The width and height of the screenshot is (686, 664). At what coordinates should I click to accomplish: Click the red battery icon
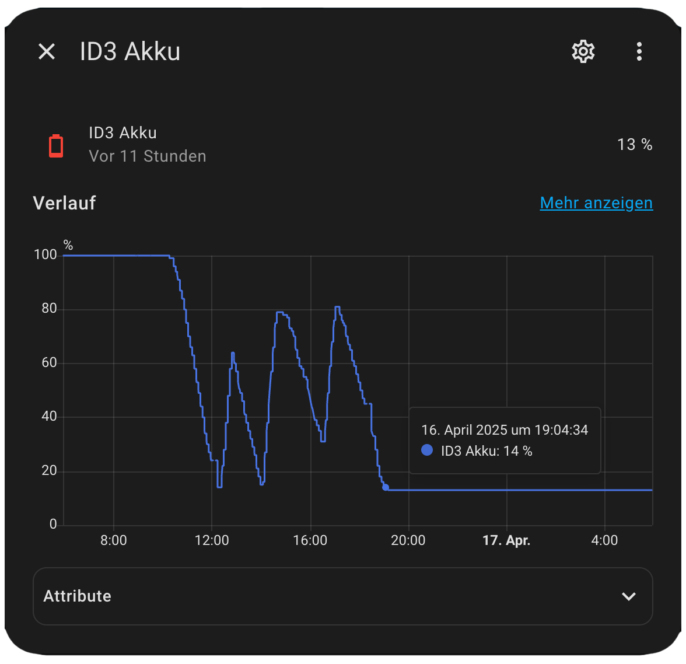(x=56, y=146)
